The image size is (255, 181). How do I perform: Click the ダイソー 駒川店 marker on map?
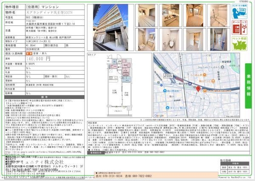167,108
